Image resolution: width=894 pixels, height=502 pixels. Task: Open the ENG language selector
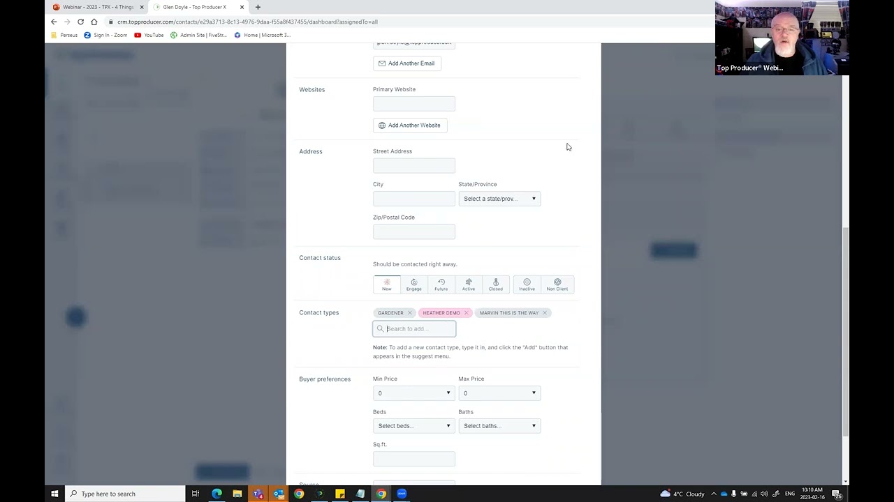coord(790,494)
